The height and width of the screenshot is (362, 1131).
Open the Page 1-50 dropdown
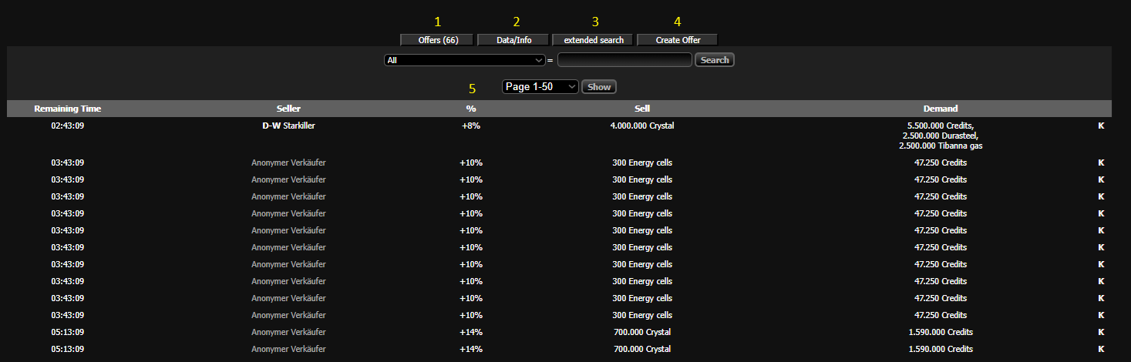540,87
